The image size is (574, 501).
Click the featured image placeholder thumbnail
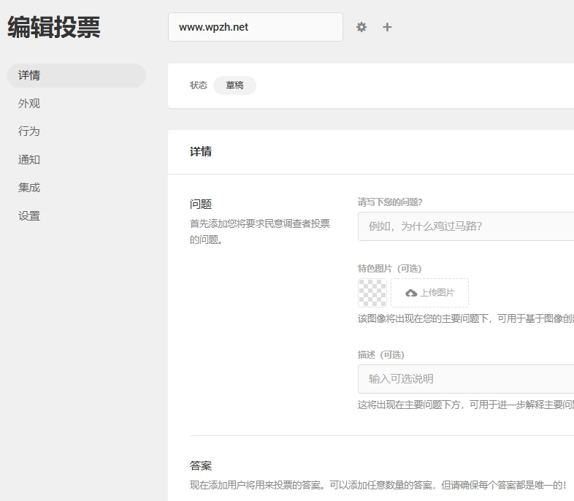tap(372, 293)
